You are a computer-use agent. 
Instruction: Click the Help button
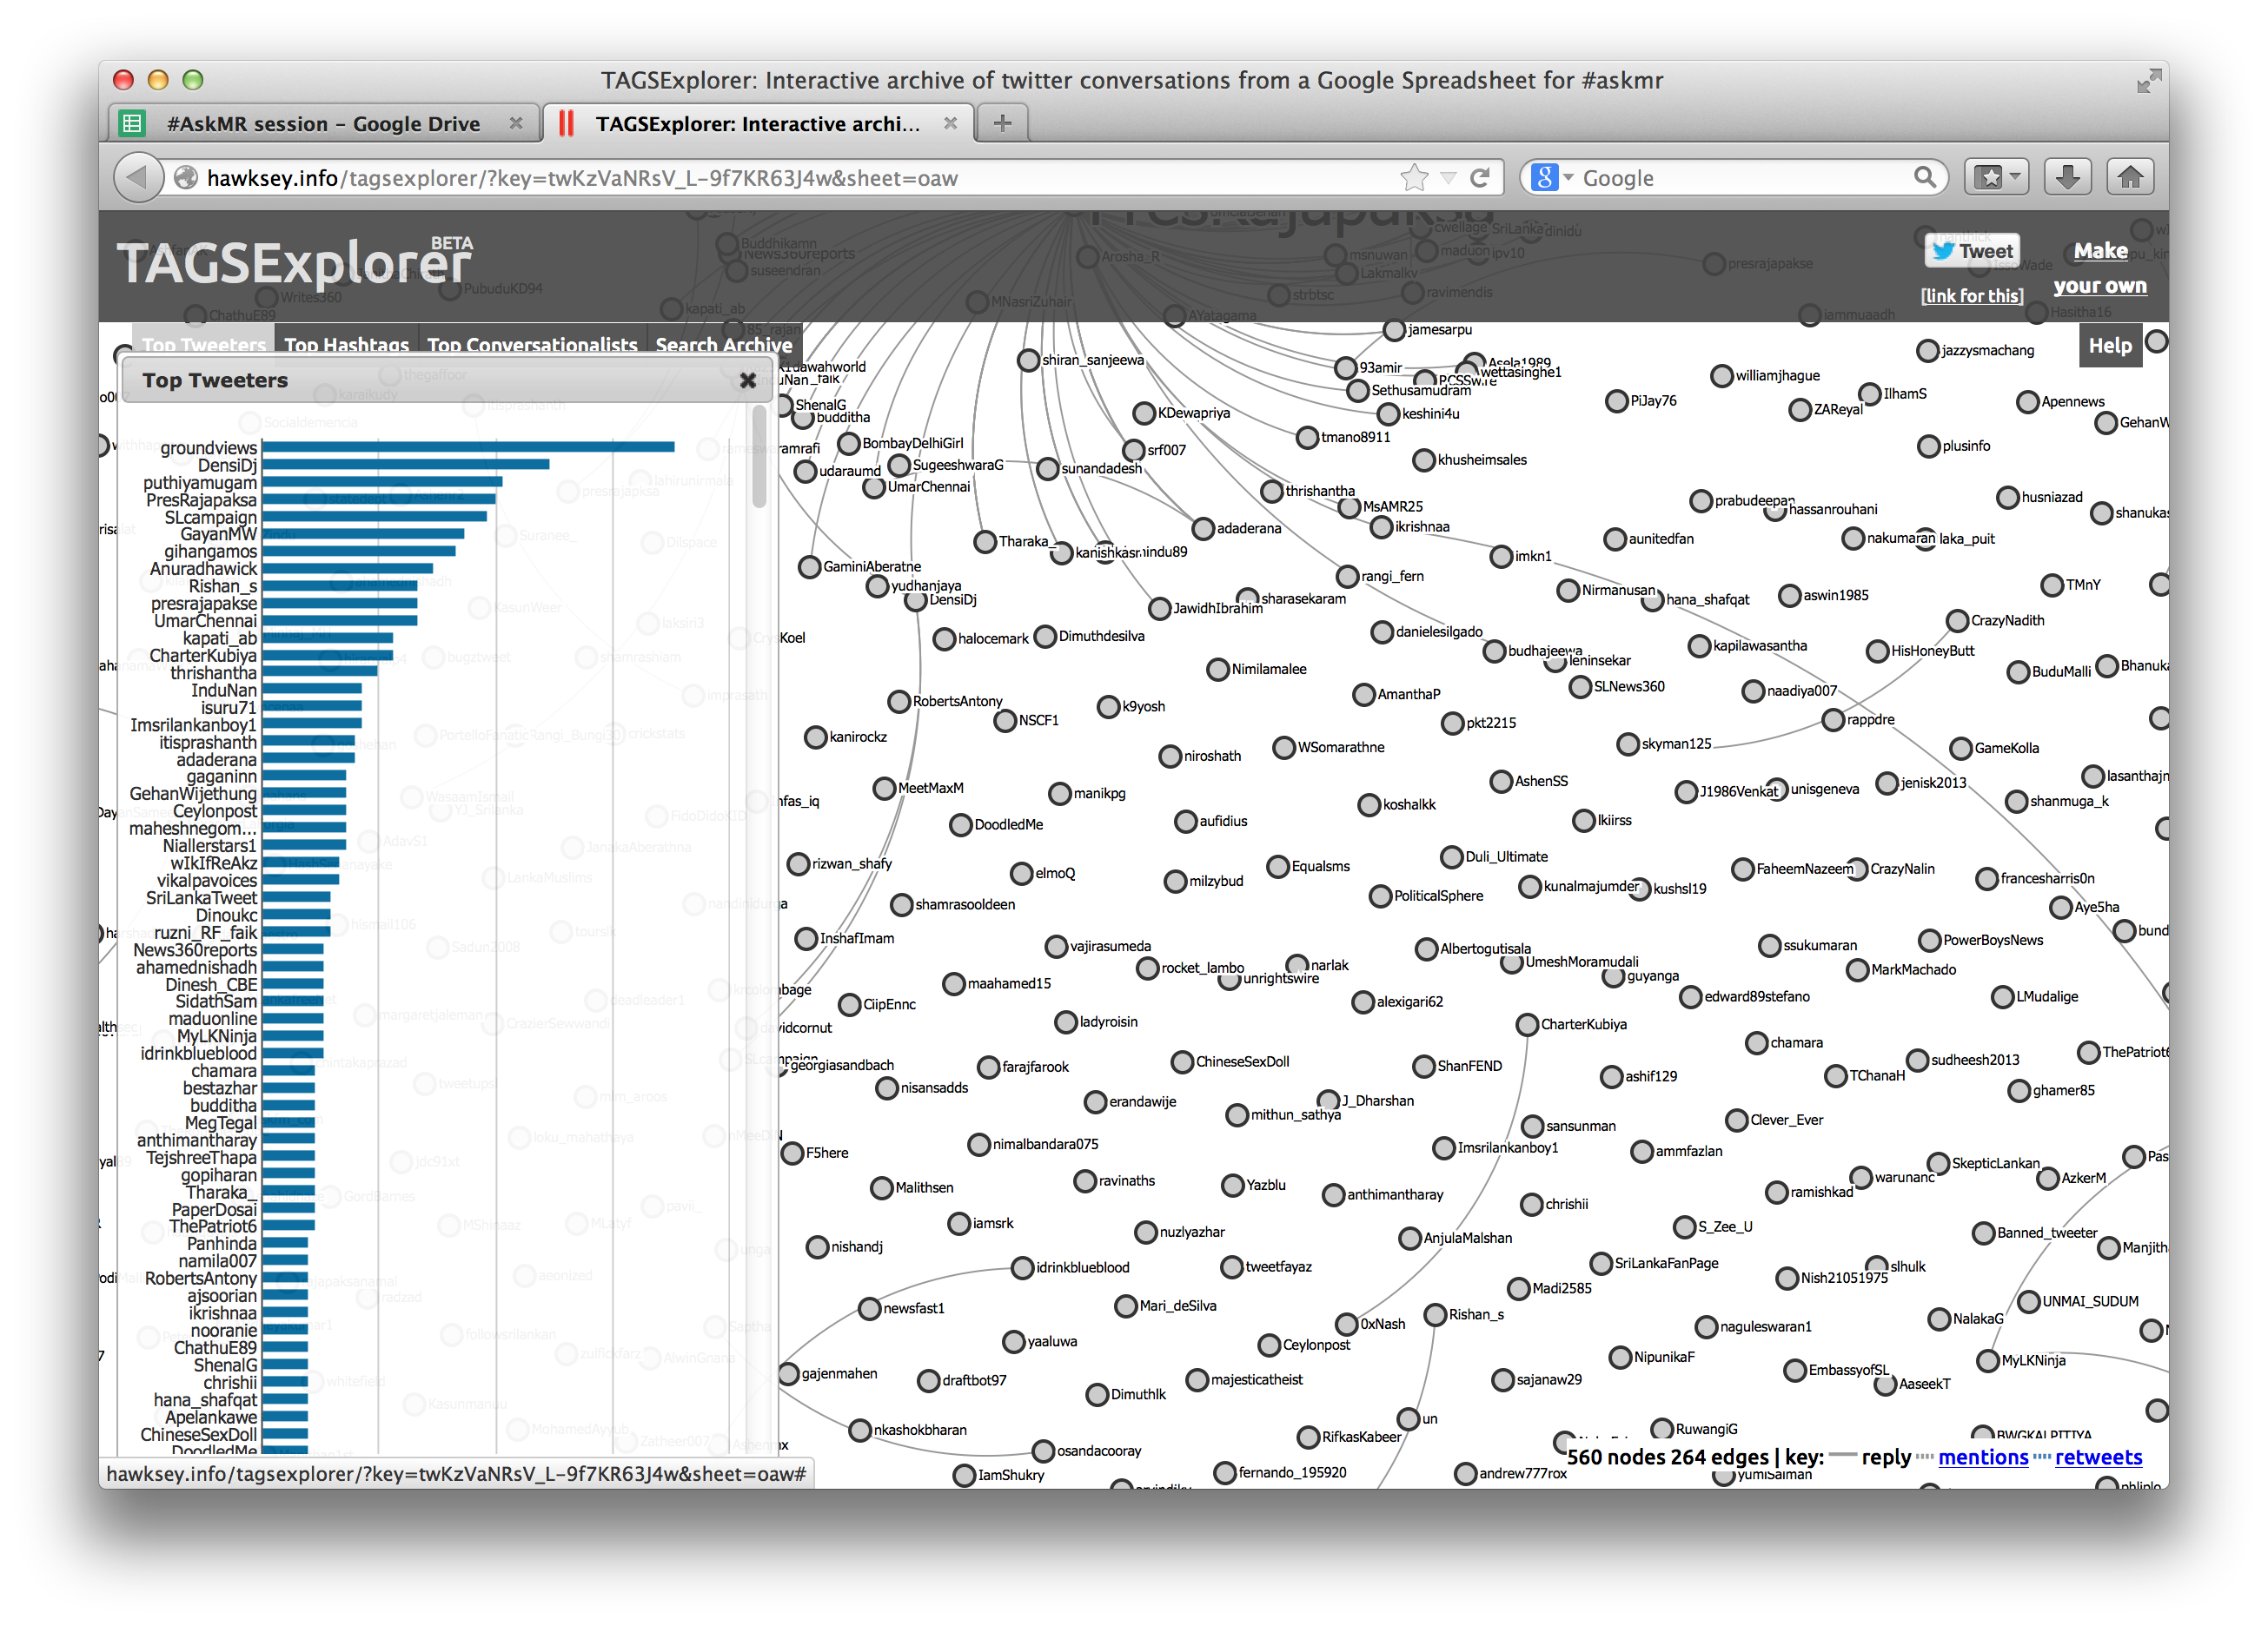point(2110,345)
